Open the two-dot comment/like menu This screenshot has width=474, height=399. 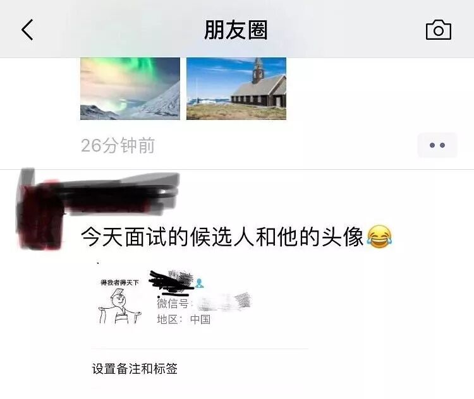[x=437, y=145]
